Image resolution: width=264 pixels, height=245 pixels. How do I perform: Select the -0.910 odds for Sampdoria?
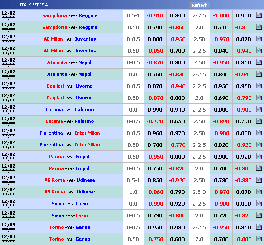[x=155, y=15]
